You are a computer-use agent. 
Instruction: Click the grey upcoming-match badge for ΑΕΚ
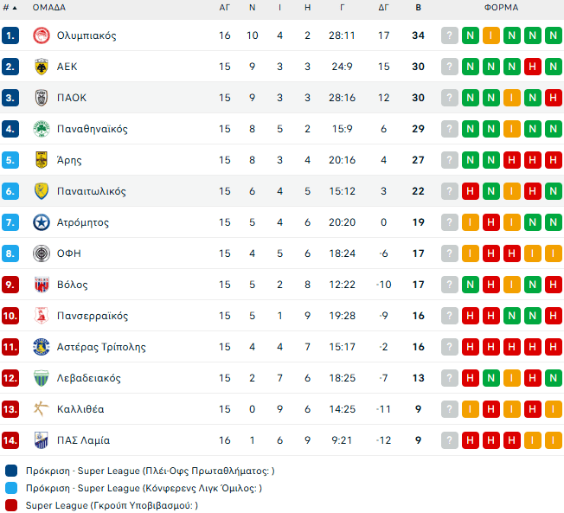tap(450, 67)
